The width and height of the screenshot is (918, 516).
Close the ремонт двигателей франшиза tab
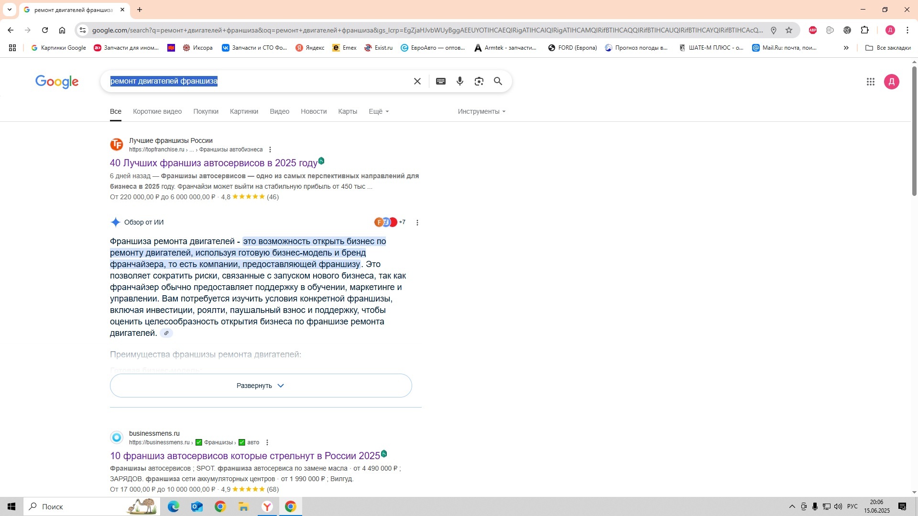tap(122, 10)
